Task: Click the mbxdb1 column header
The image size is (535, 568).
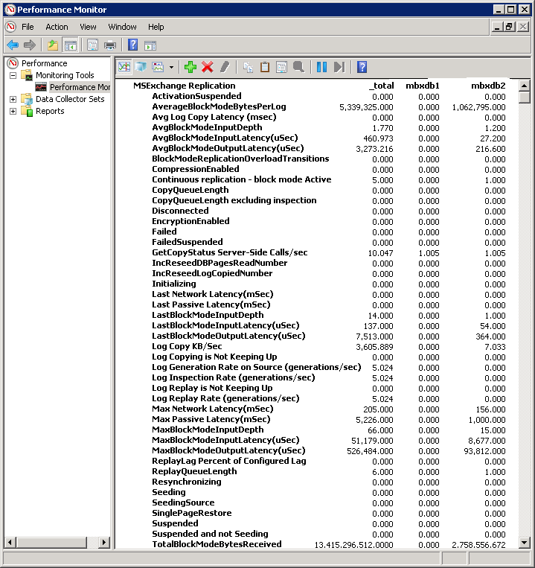Action: (x=423, y=86)
